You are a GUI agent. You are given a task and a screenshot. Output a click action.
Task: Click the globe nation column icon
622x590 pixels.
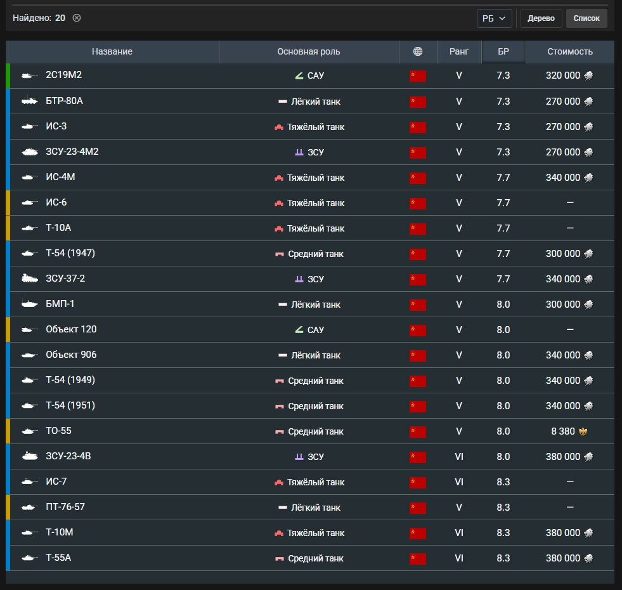pos(417,52)
